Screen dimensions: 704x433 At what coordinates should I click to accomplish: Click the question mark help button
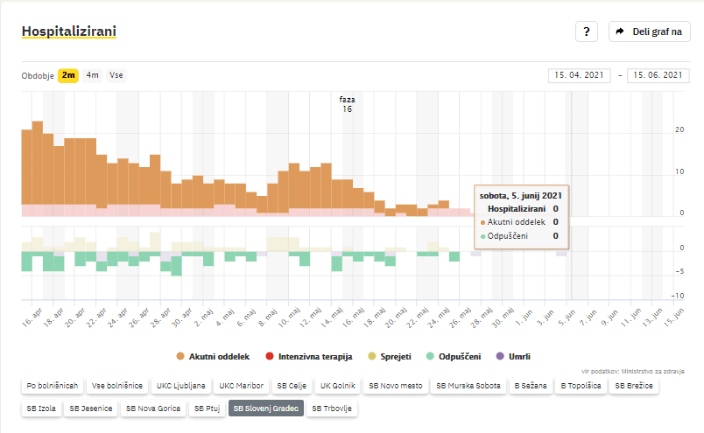click(586, 31)
